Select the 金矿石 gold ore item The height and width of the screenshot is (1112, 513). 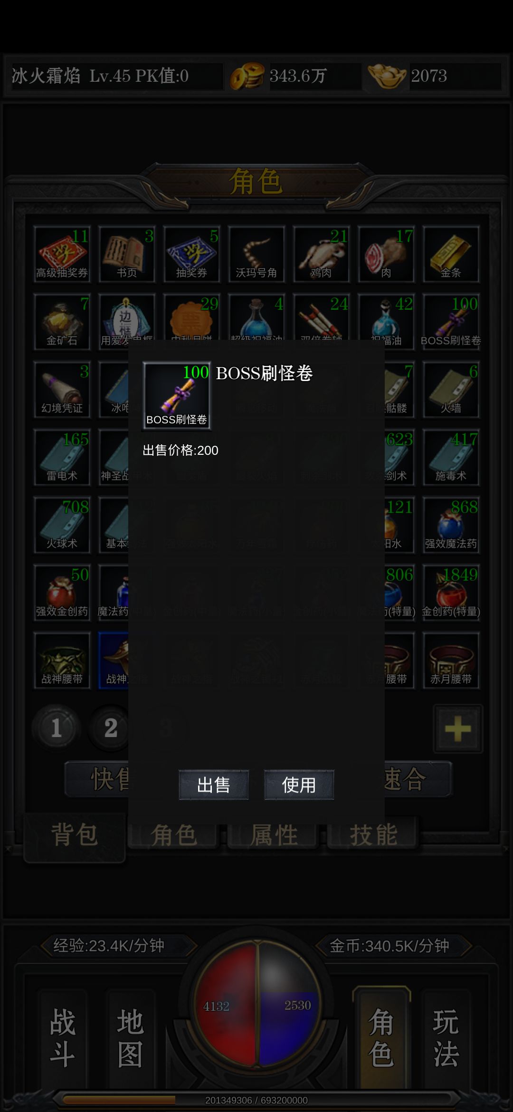click(62, 322)
